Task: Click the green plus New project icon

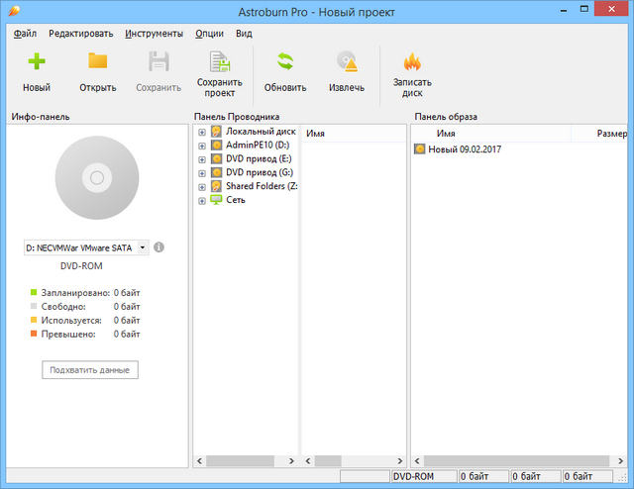Action: coord(37,61)
